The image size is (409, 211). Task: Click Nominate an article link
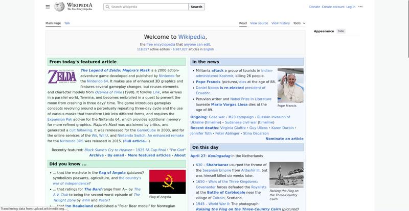[x=284, y=139]
